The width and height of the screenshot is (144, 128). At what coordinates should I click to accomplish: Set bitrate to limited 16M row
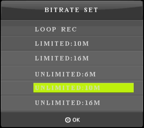(72, 58)
